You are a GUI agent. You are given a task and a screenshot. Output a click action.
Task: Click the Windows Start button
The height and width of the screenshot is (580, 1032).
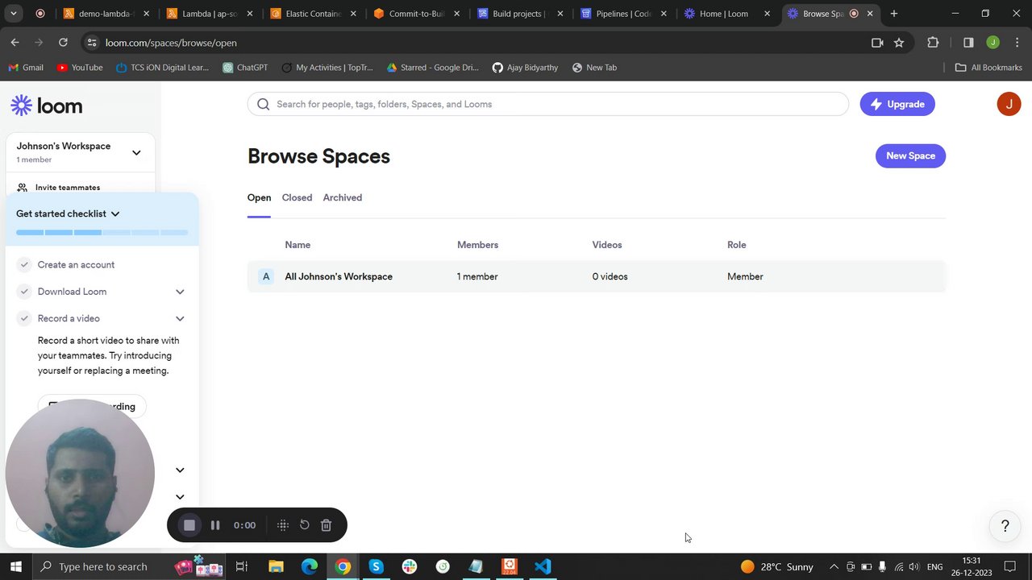(x=15, y=566)
